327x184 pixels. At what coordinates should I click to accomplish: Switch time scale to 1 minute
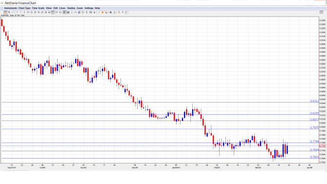[x=20, y=12]
